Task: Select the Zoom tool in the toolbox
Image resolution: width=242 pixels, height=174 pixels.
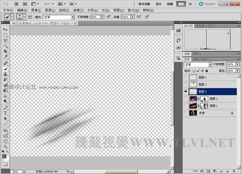Action: coord(5,147)
